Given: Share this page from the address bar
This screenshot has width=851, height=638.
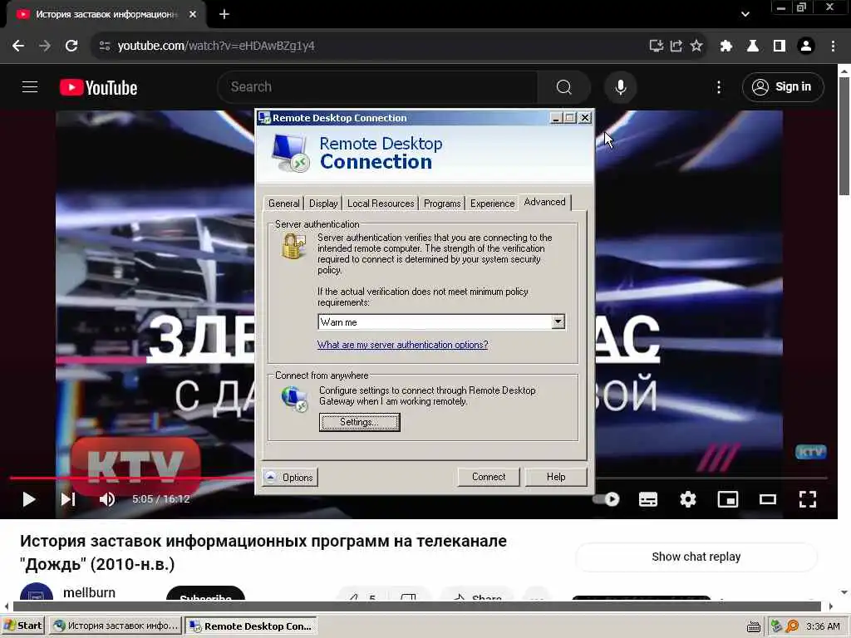Looking at the screenshot, I should point(676,46).
